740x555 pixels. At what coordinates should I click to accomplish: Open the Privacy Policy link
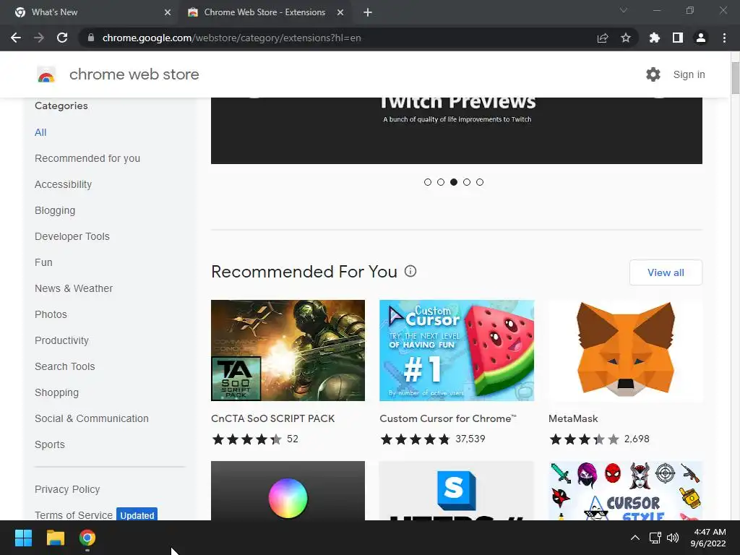[x=67, y=489]
